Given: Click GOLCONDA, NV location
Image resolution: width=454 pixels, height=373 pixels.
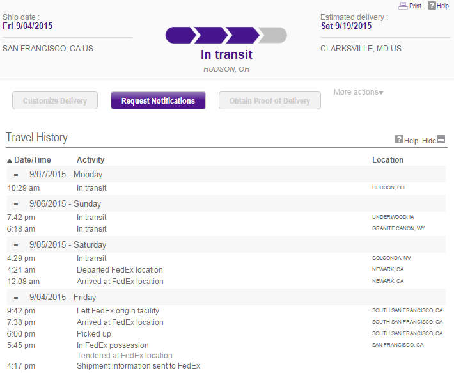Looking at the screenshot, I should pyautogui.click(x=391, y=258).
